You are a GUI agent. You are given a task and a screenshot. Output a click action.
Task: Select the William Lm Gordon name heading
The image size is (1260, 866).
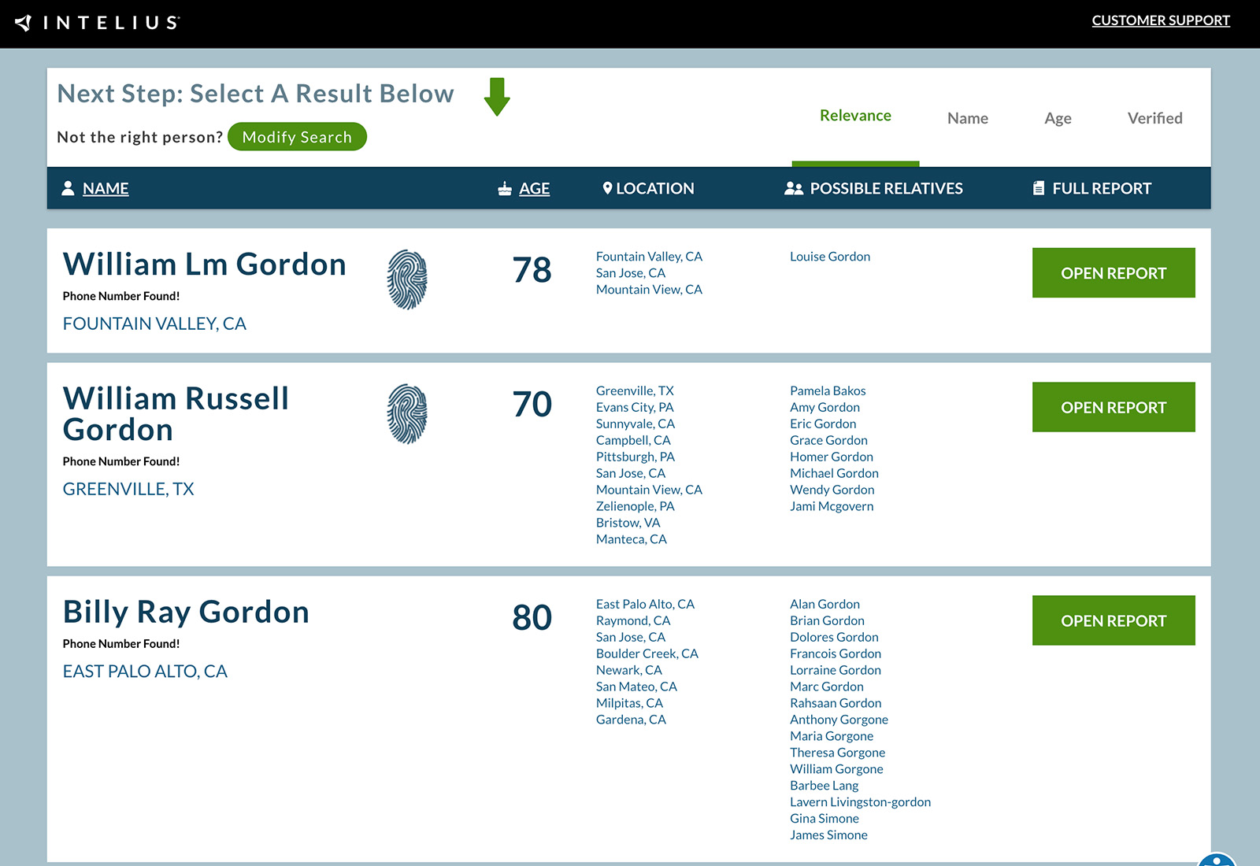pos(205,265)
